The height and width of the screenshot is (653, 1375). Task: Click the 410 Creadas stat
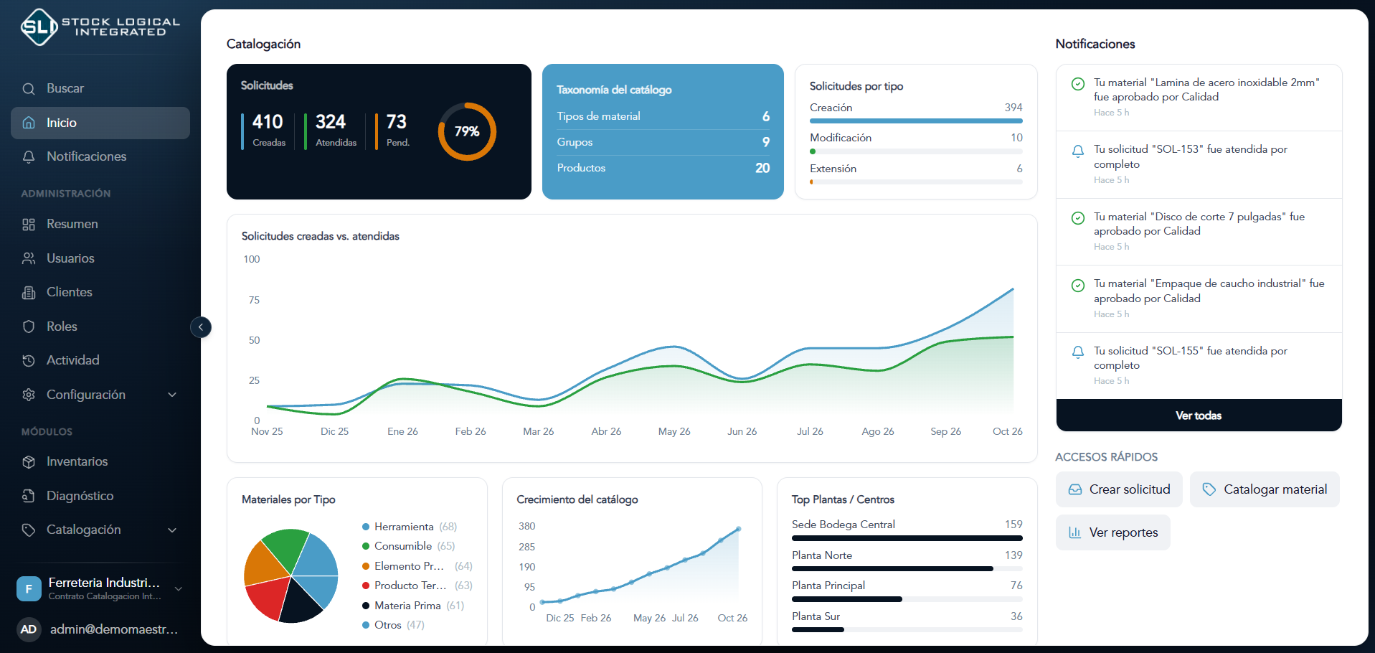[264, 131]
